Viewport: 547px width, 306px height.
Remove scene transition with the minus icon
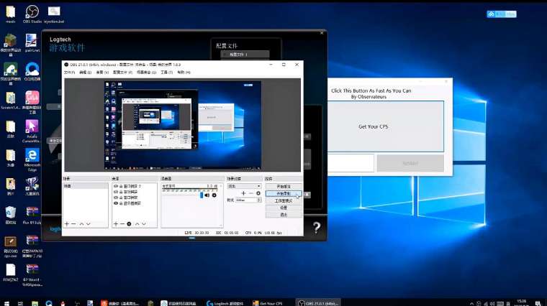click(250, 193)
